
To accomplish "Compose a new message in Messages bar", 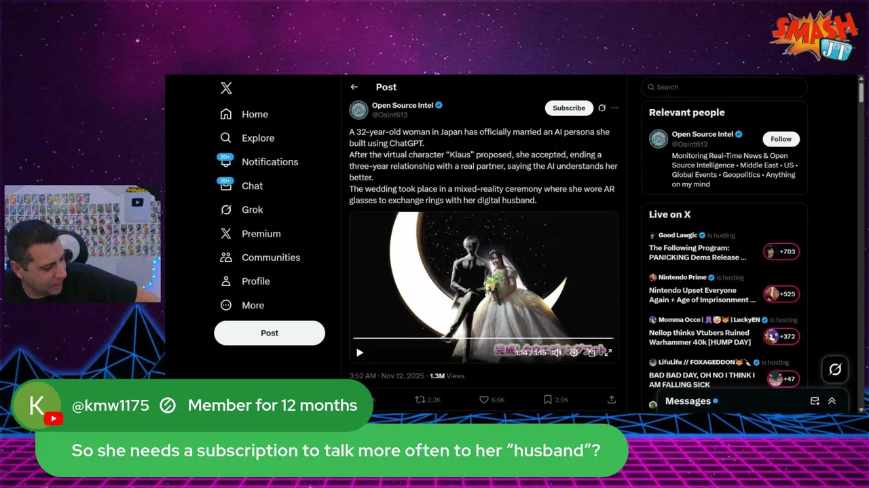I will tap(815, 401).
